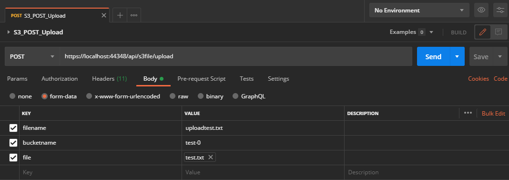Click the Save button
The height and width of the screenshot is (180, 509).
tap(481, 56)
